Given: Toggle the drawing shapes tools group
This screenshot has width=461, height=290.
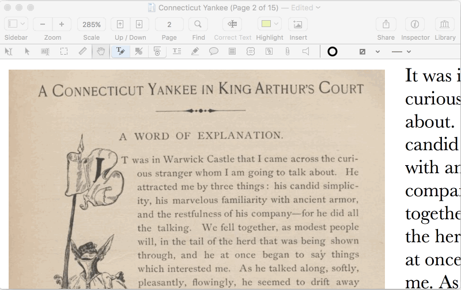Looking at the screenshot, I should click(139, 52).
